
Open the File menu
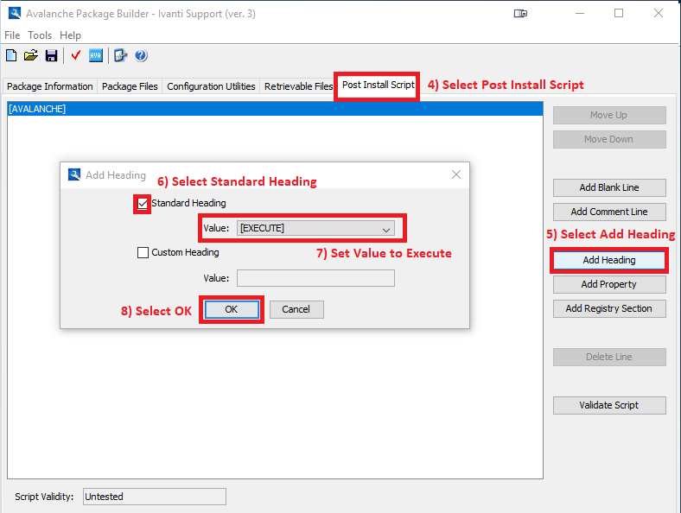12,35
